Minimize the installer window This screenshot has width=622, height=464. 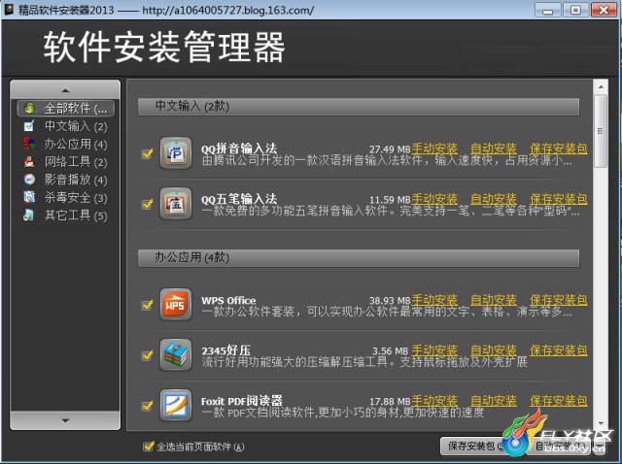pyautogui.click(x=548, y=10)
